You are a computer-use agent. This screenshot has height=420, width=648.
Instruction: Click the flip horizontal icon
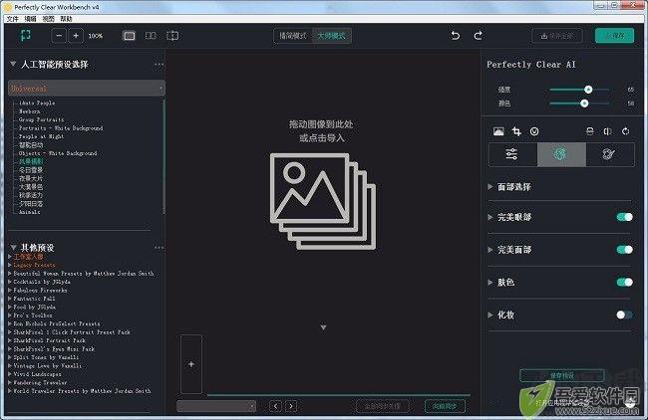pos(607,131)
